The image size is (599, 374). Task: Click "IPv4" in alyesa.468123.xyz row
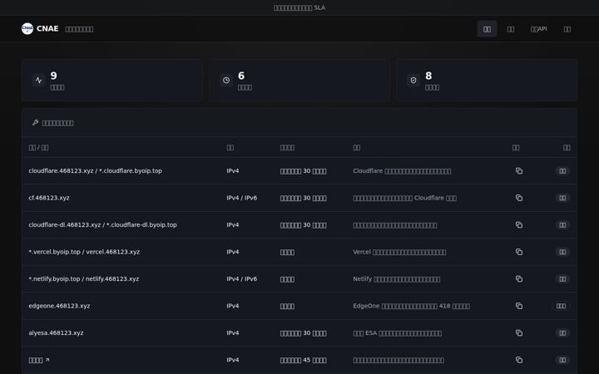(233, 332)
